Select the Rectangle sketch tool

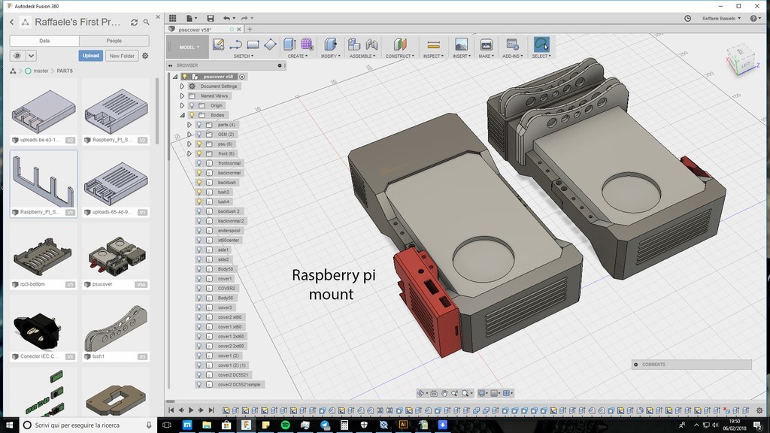point(253,44)
